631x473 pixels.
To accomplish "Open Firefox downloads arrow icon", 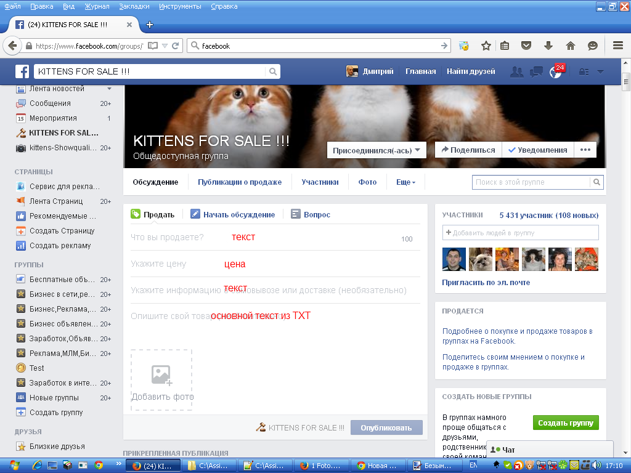I will point(548,46).
